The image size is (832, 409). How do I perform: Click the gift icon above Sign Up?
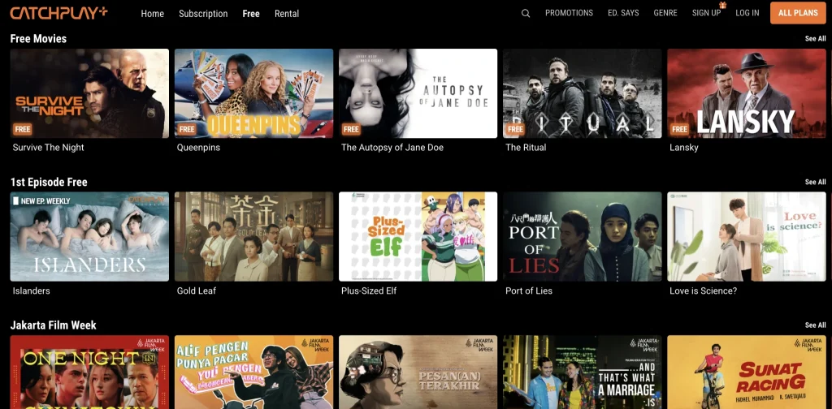722,5
